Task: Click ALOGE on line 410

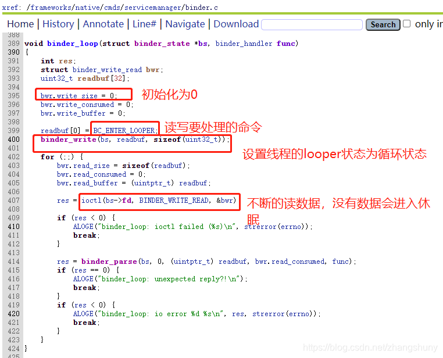Action: click(x=83, y=227)
